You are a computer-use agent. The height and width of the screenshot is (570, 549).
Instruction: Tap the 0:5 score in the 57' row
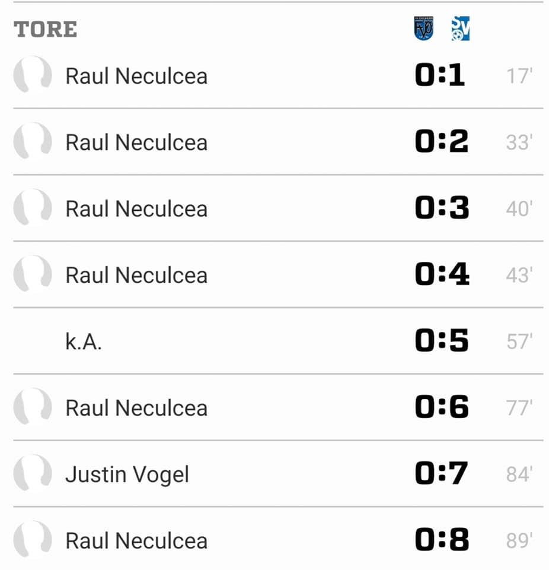pyautogui.click(x=442, y=341)
